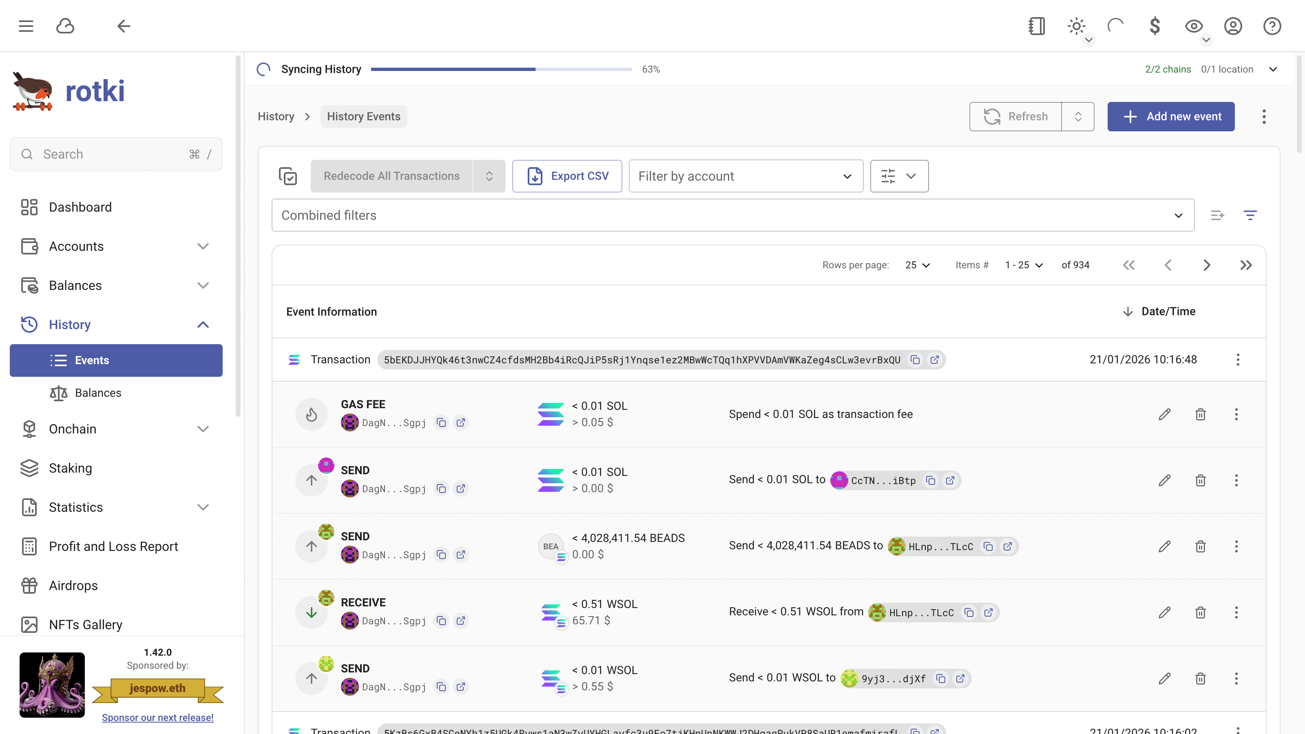Open the Airdrops menu item
The image size is (1305, 734).
point(116,586)
